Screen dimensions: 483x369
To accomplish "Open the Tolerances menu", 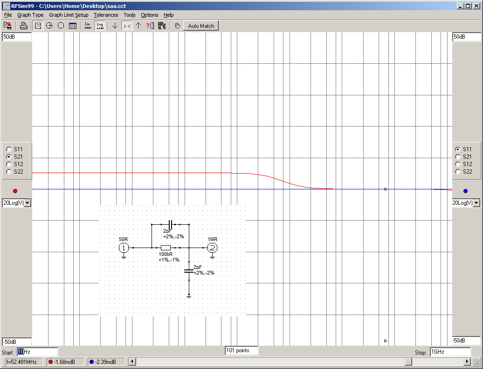I will (x=106, y=15).
